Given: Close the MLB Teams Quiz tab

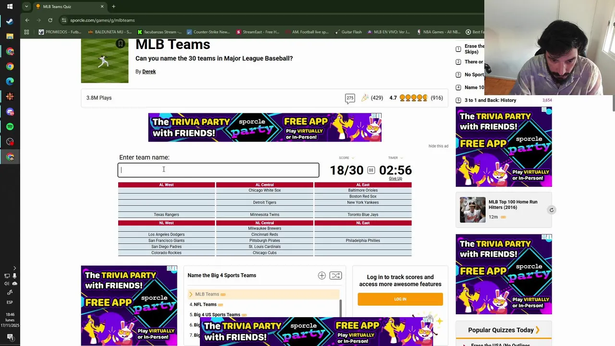Looking at the screenshot, I should coord(102,7).
